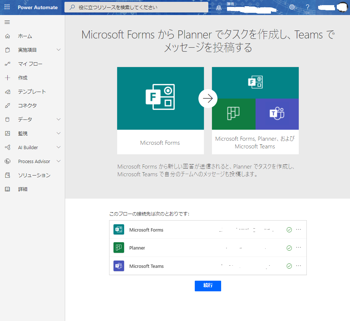The width and height of the screenshot is (350, 321).
Task: Open Planner connection more options
Action: pyautogui.click(x=298, y=247)
